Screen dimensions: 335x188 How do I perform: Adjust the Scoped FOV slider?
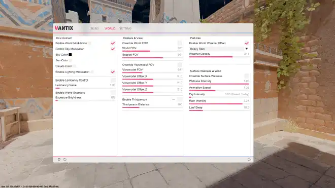coord(152,58)
